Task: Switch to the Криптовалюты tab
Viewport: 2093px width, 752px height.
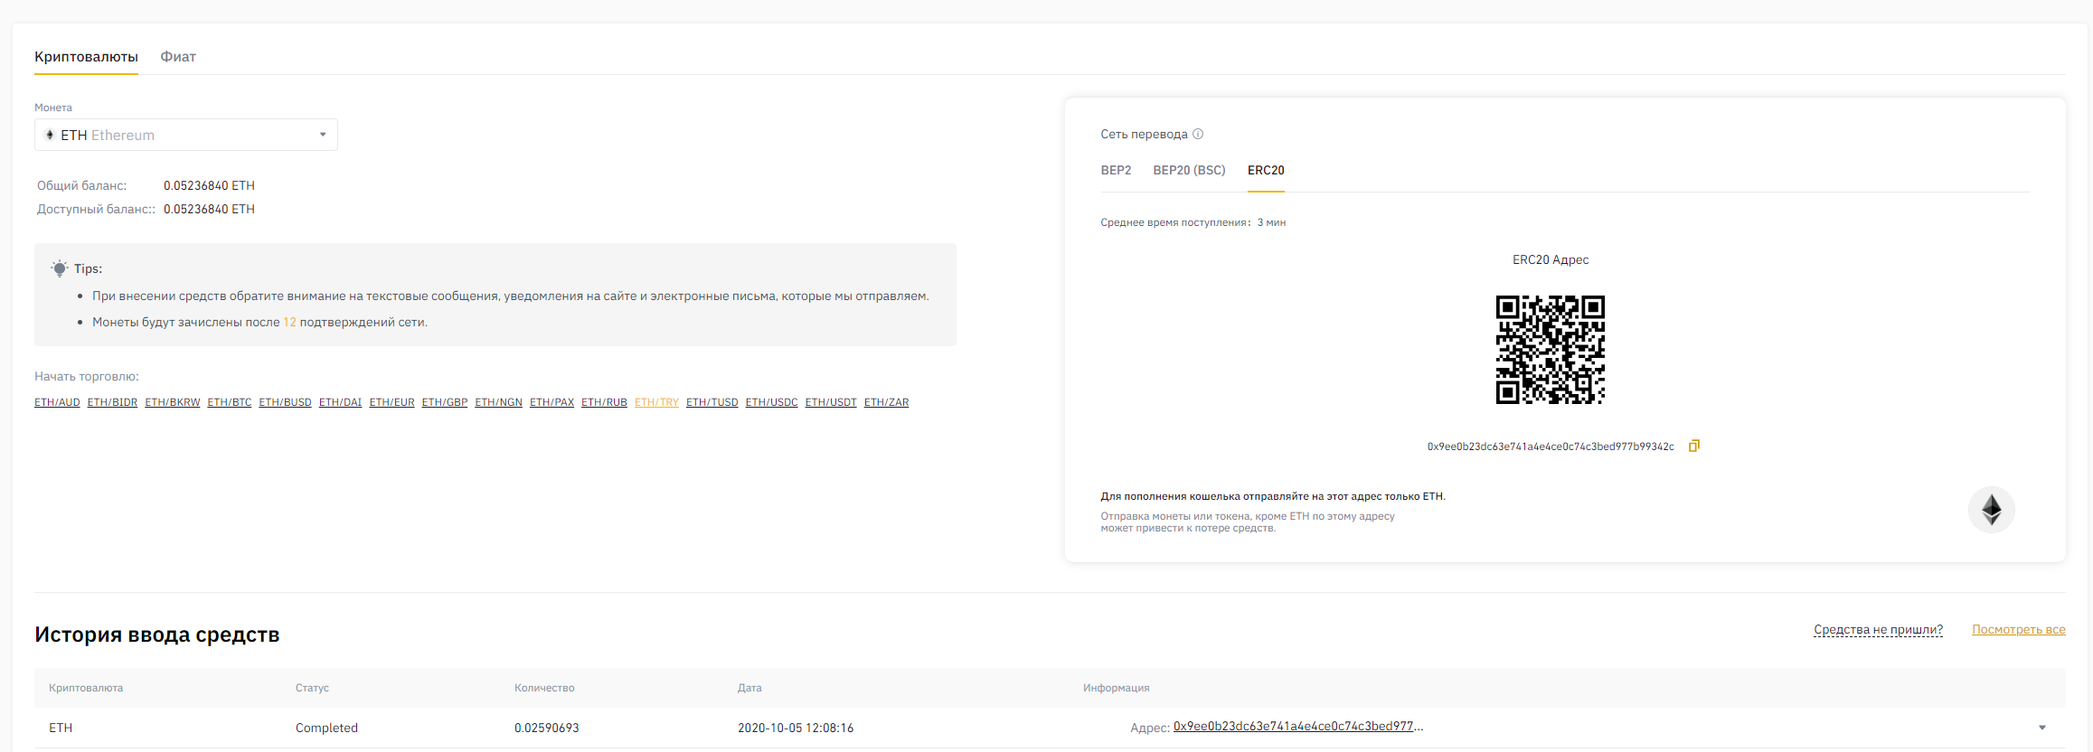Action: [x=86, y=57]
